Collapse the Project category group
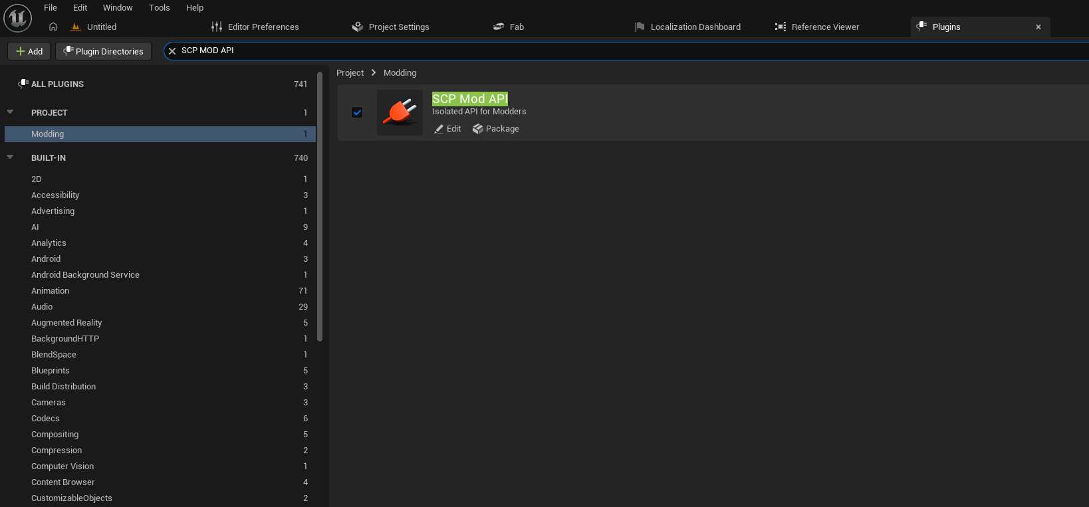This screenshot has height=507, width=1089. [x=10, y=112]
